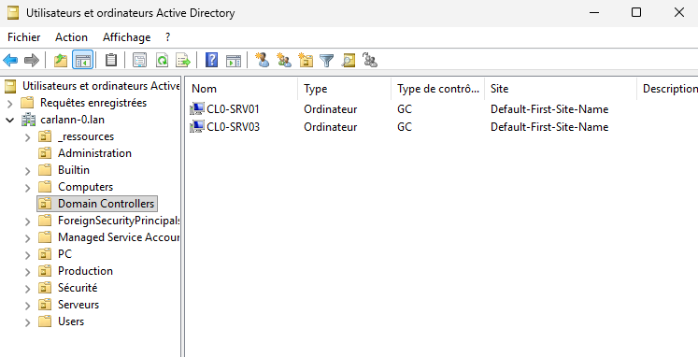
Task: Select the Serveurs tree label
Action: click(x=78, y=305)
